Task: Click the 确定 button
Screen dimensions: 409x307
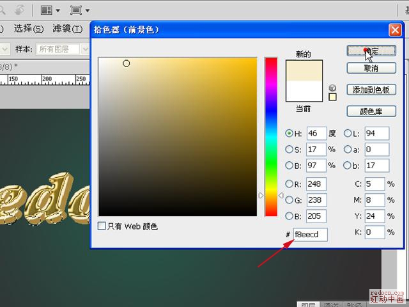Action: pyautogui.click(x=371, y=51)
